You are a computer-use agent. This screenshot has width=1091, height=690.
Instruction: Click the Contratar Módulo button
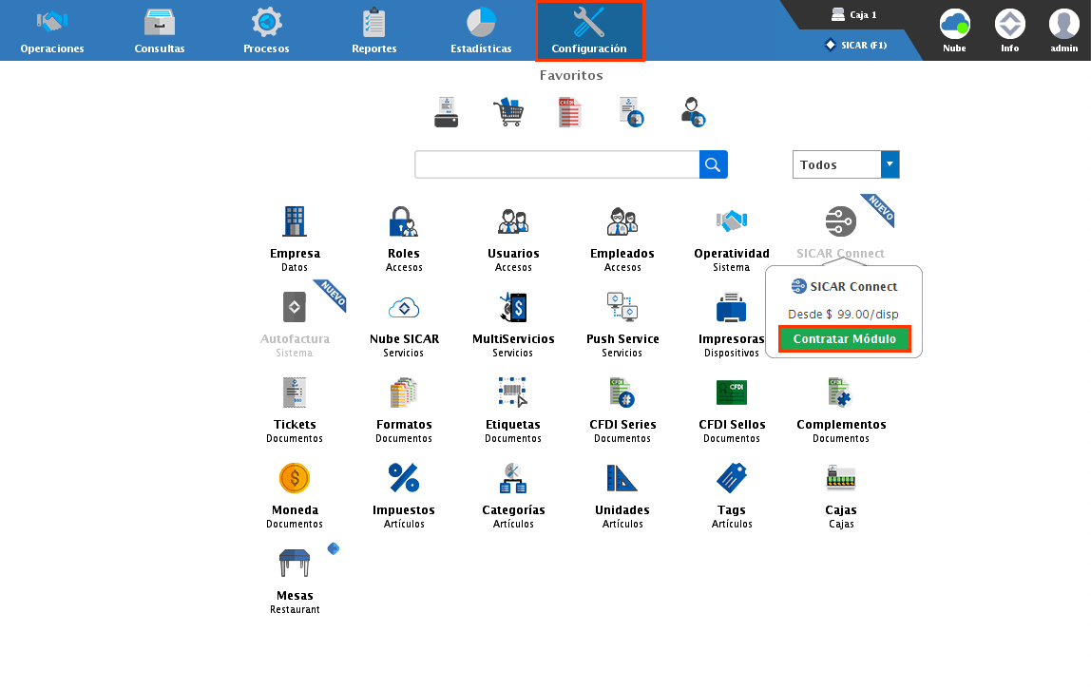pyautogui.click(x=844, y=339)
